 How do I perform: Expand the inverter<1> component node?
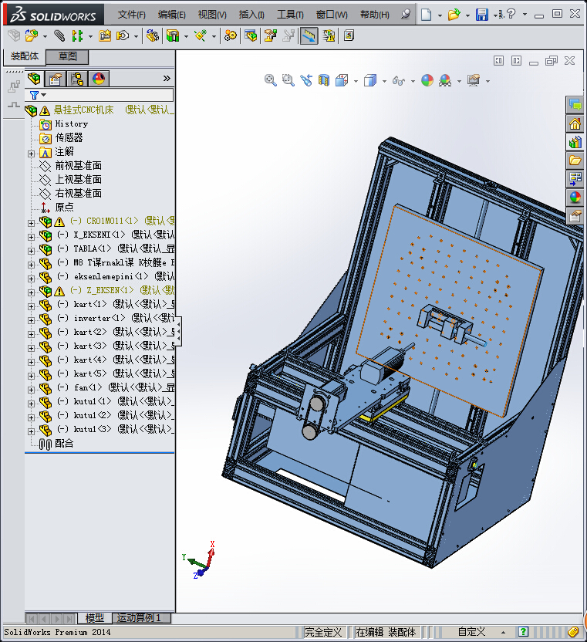tap(31, 320)
